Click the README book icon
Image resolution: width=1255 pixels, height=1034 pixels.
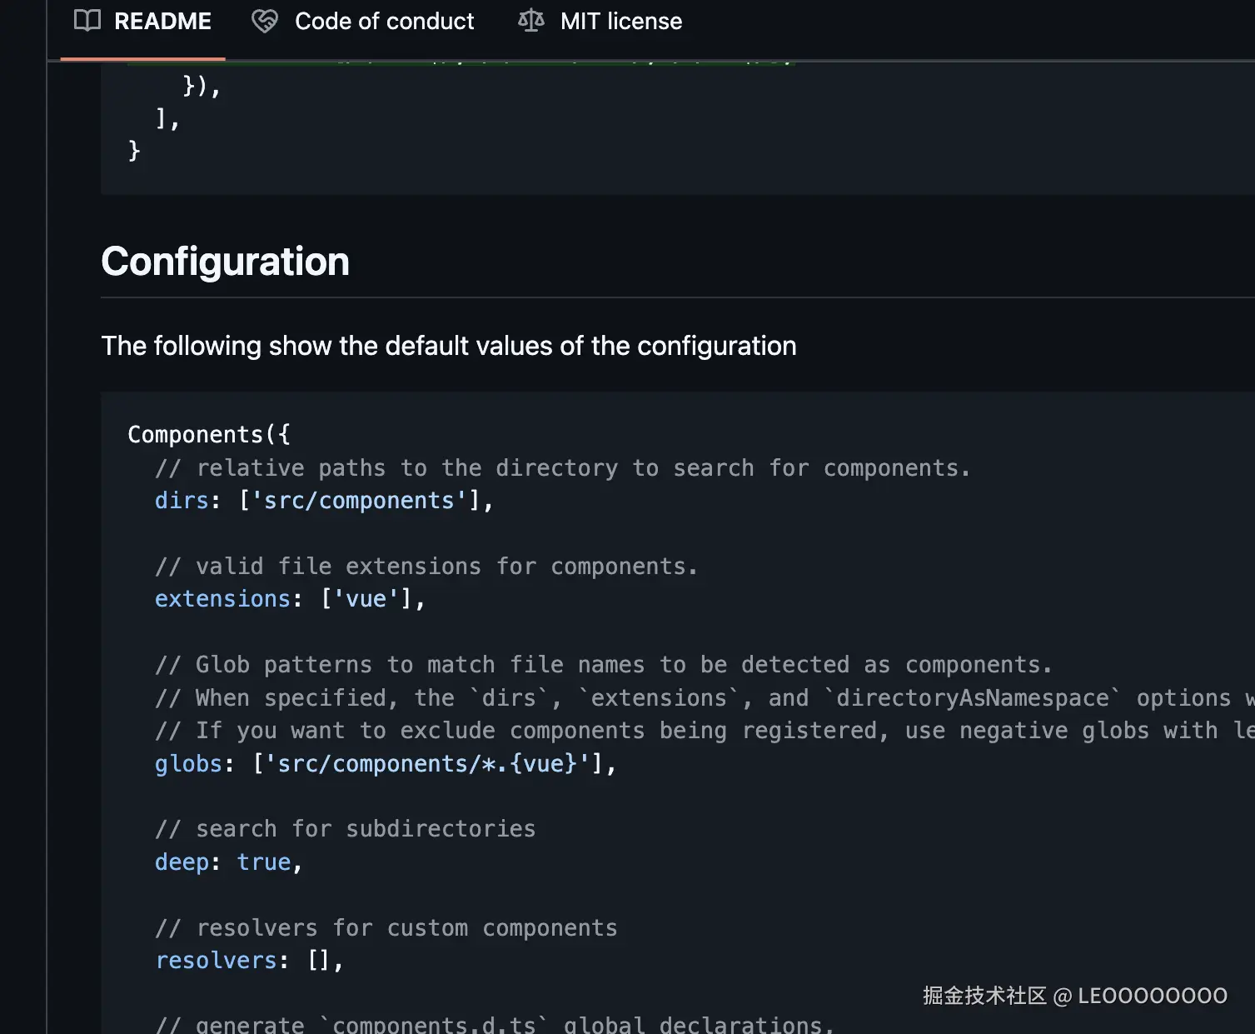click(87, 21)
